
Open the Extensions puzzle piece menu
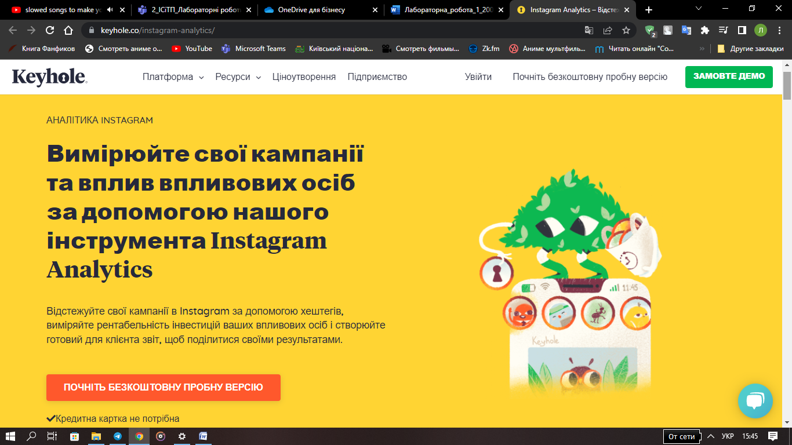point(705,30)
